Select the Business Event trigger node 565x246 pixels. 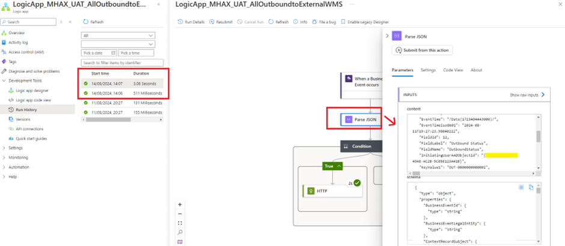(x=361, y=85)
